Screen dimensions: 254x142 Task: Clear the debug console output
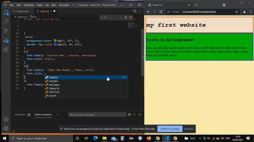tap(129, 115)
